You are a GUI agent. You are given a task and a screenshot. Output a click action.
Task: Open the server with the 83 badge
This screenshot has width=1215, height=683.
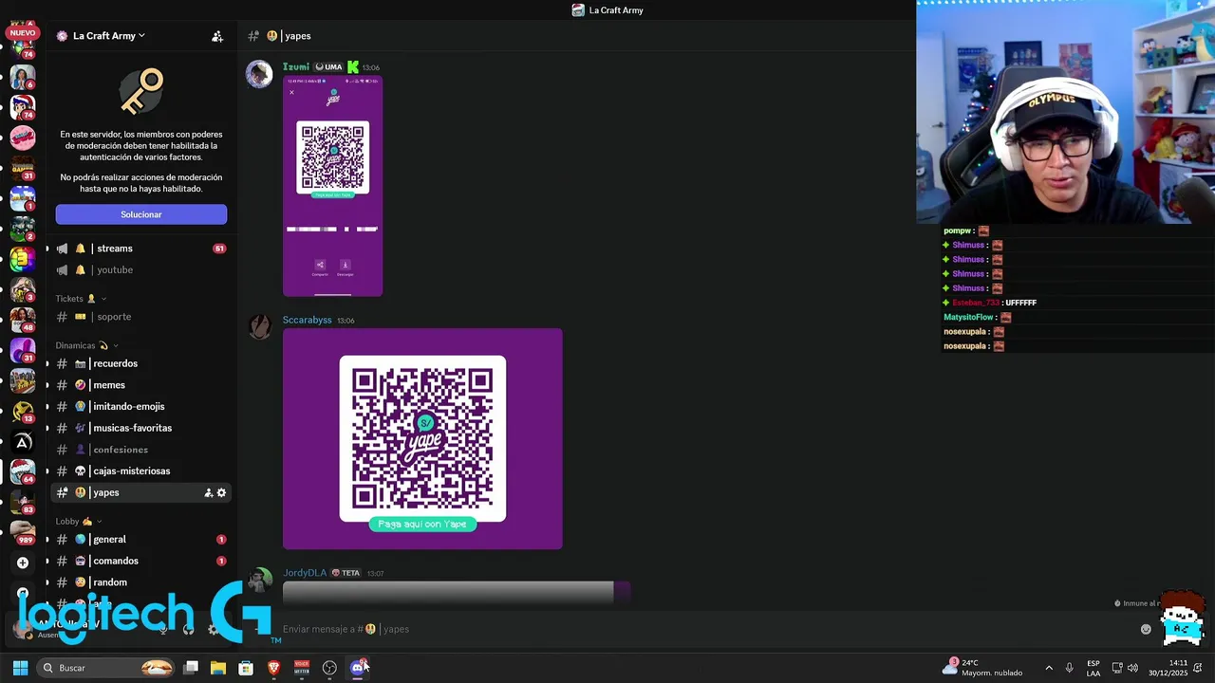[x=23, y=502]
